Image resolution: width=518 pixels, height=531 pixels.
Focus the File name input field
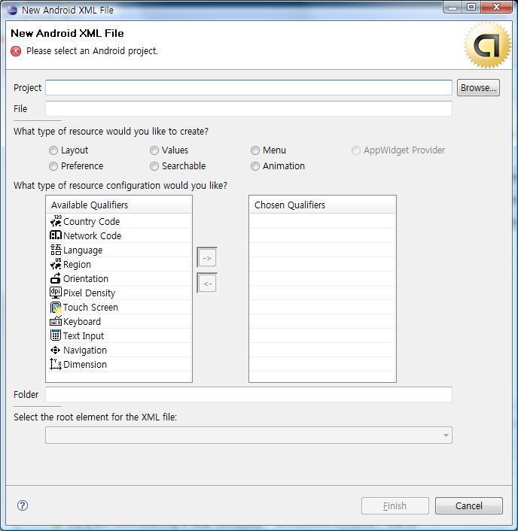[248, 109]
